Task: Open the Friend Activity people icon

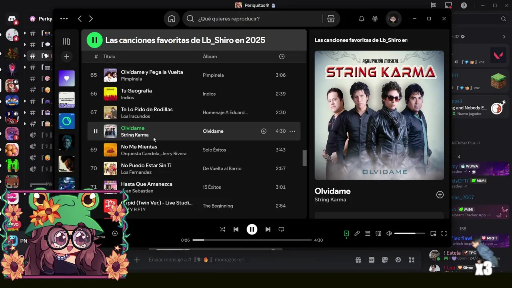Action: tap(375, 19)
